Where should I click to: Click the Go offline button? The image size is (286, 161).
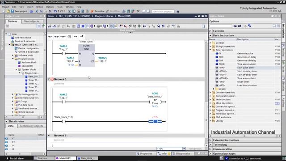[113, 11]
